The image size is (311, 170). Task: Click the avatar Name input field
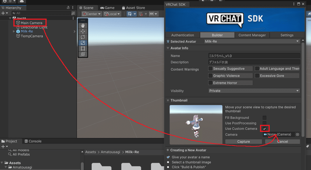click(x=254, y=56)
